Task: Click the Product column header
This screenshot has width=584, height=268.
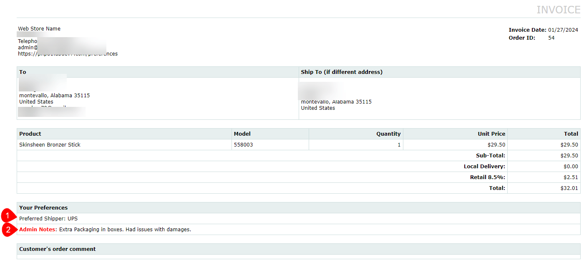Action: tap(30, 134)
